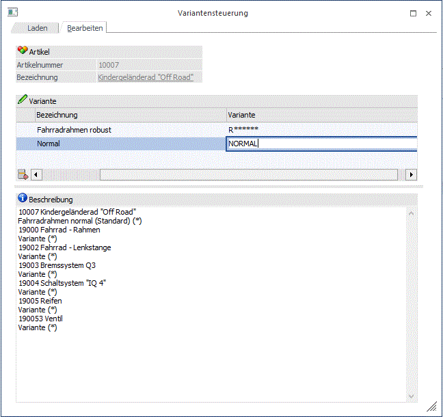Click the R****** variant cell
443x417 pixels.
(321, 129)
